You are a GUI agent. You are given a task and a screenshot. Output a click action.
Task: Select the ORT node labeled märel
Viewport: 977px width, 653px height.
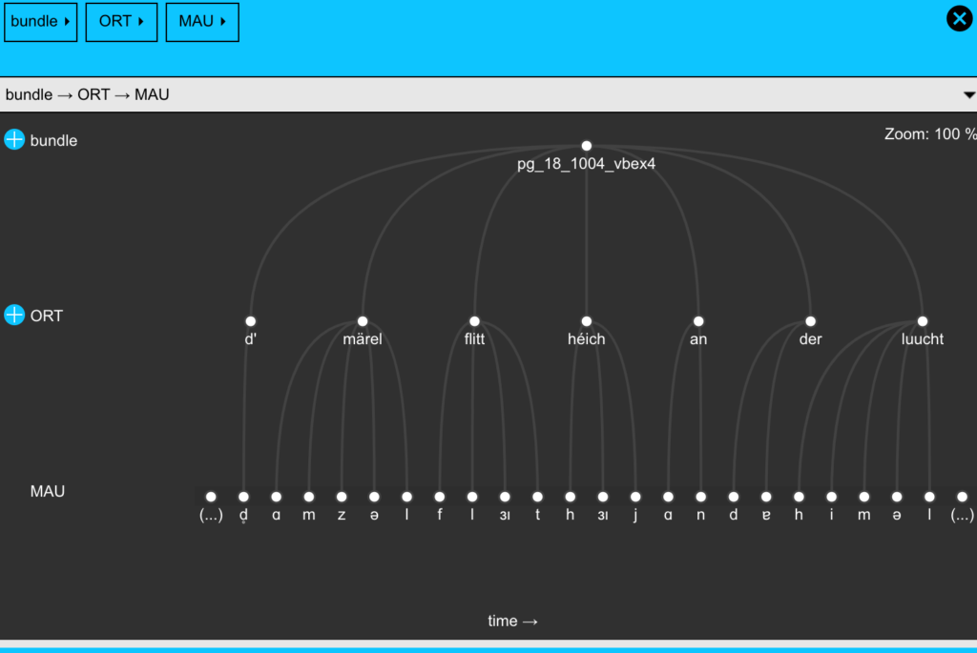[363, 321]
